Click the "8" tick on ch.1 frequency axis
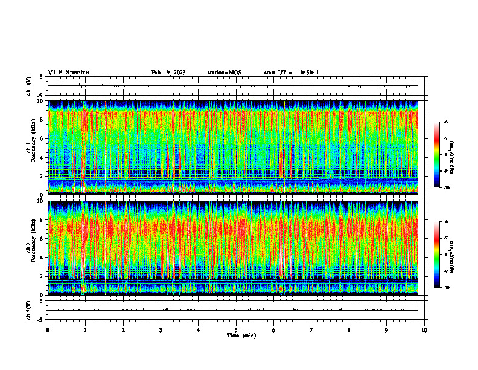This screenshot has height=370, width=478. (x=42, y=120)
